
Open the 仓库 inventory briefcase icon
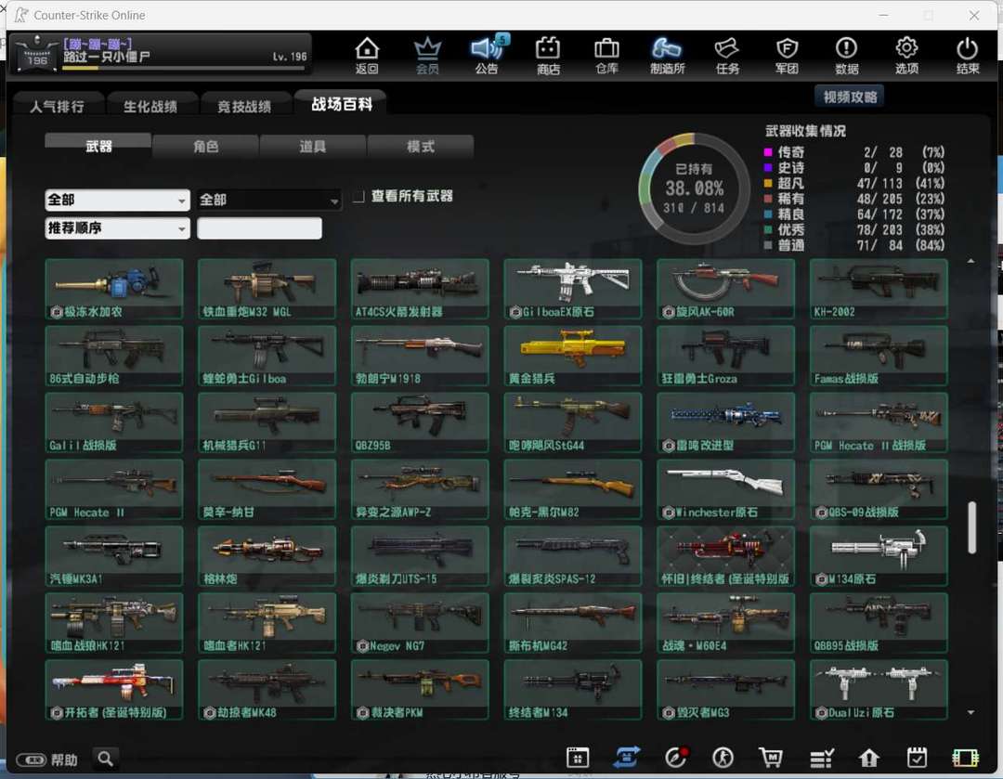coord(606,55)
